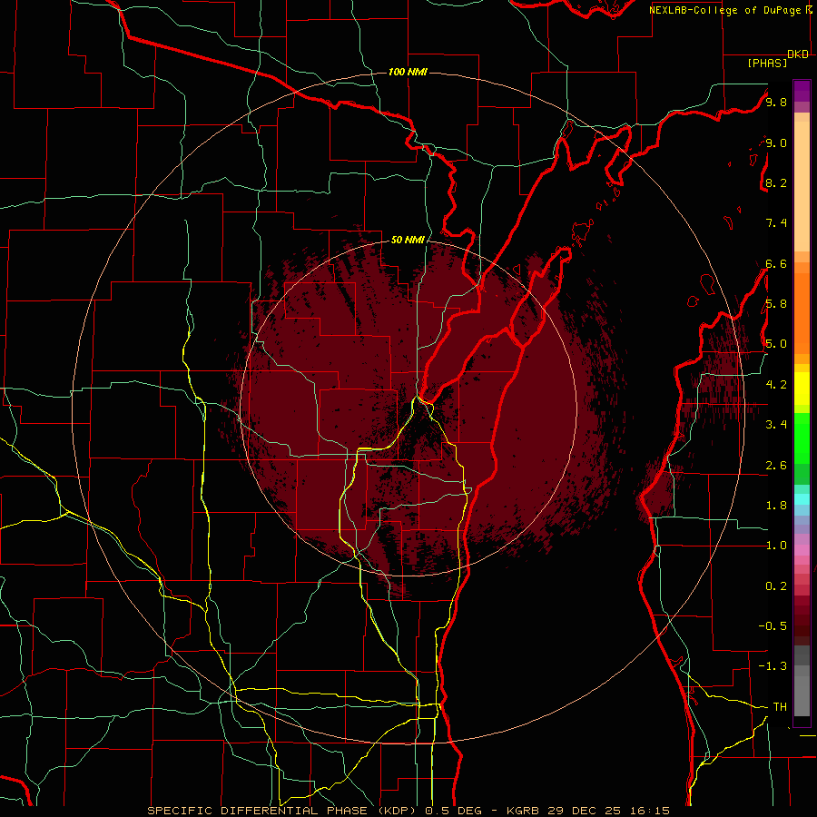Viewport: 817px width, 817px height.
Task: Click the 5.8 scale value
Action: 776,303
